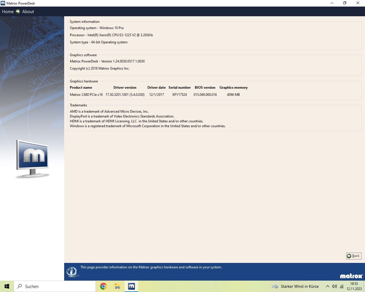
Task: Open the Windows Start menu
Action: (x=7, y=286)
